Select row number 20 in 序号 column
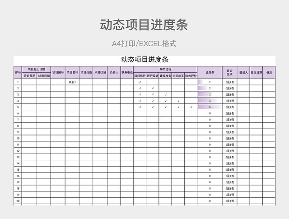 [x=18, y=201]
